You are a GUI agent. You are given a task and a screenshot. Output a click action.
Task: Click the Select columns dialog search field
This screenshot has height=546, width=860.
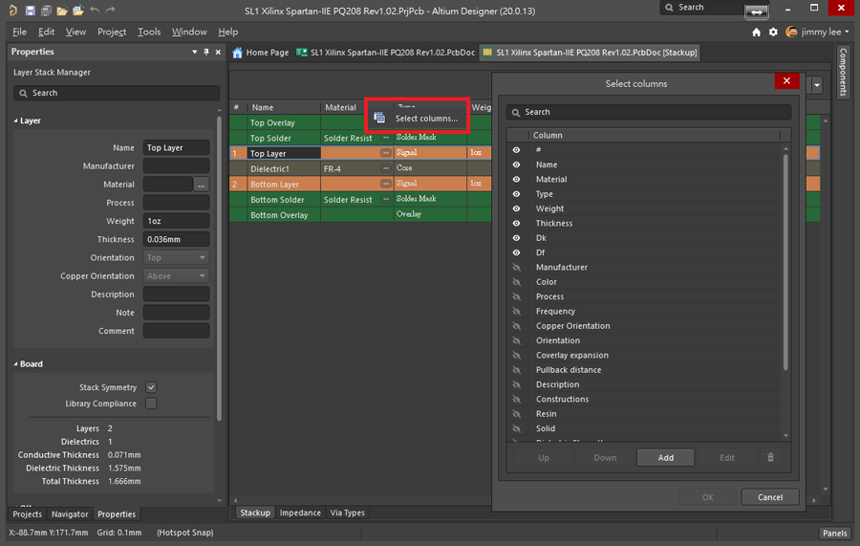(650, 112)
